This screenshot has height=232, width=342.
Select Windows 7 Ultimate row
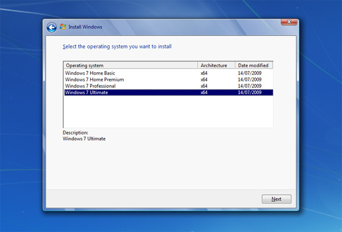pyautogui.click(x=169, y=92)
